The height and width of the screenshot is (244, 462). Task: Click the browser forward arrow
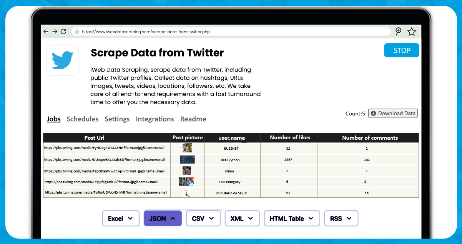pos(55,32)
